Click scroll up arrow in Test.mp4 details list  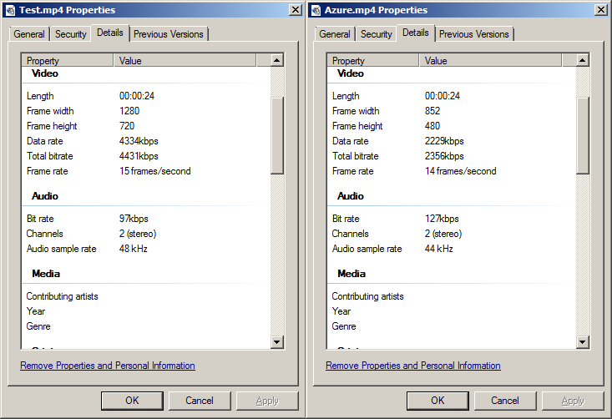coord(276,60)
